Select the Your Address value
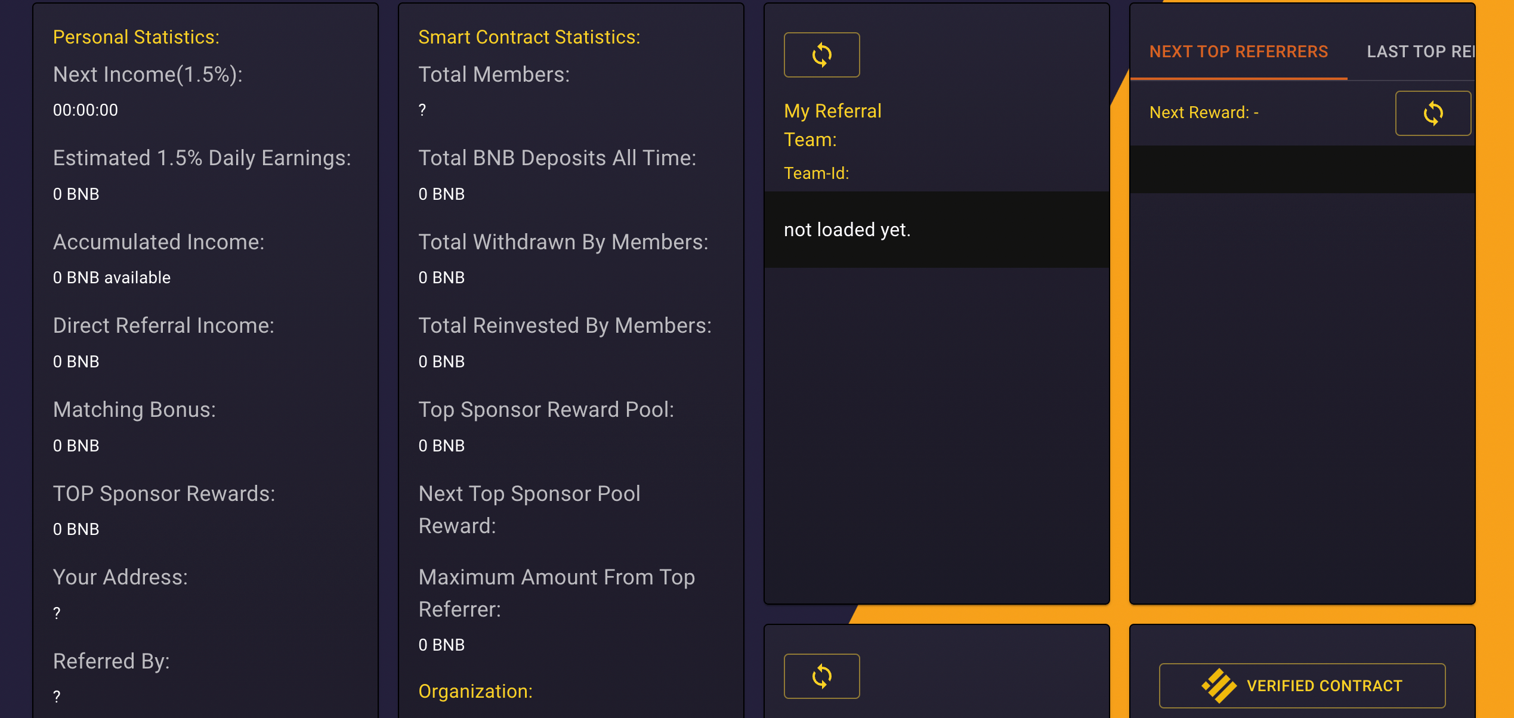 pyautogui.click(x=57, y=613)
